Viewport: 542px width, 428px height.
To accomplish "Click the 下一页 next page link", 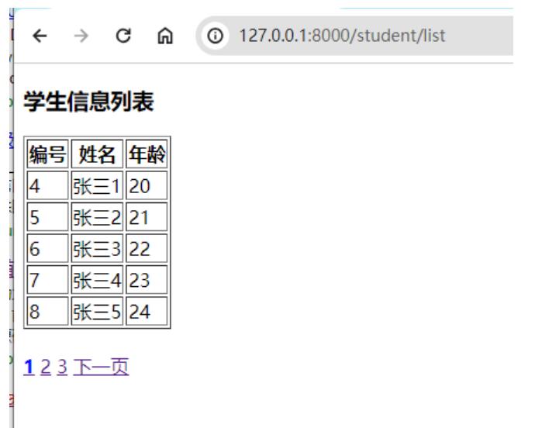I will [100, 367].
